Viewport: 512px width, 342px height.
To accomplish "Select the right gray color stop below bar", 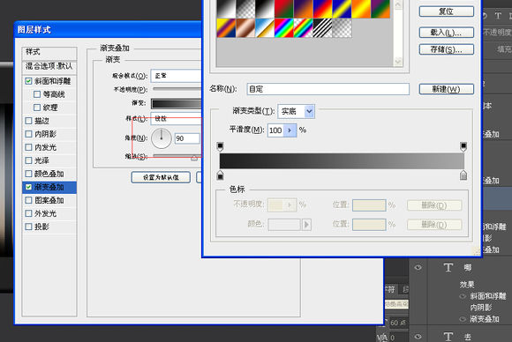I will (463, 175).
